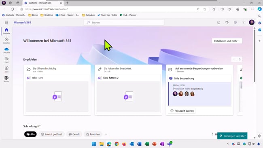Image resolution: width=263 pixels, height=148 pixels.
Task: Launch Chrome from the taskbar
Action: (x=117, y=144)
